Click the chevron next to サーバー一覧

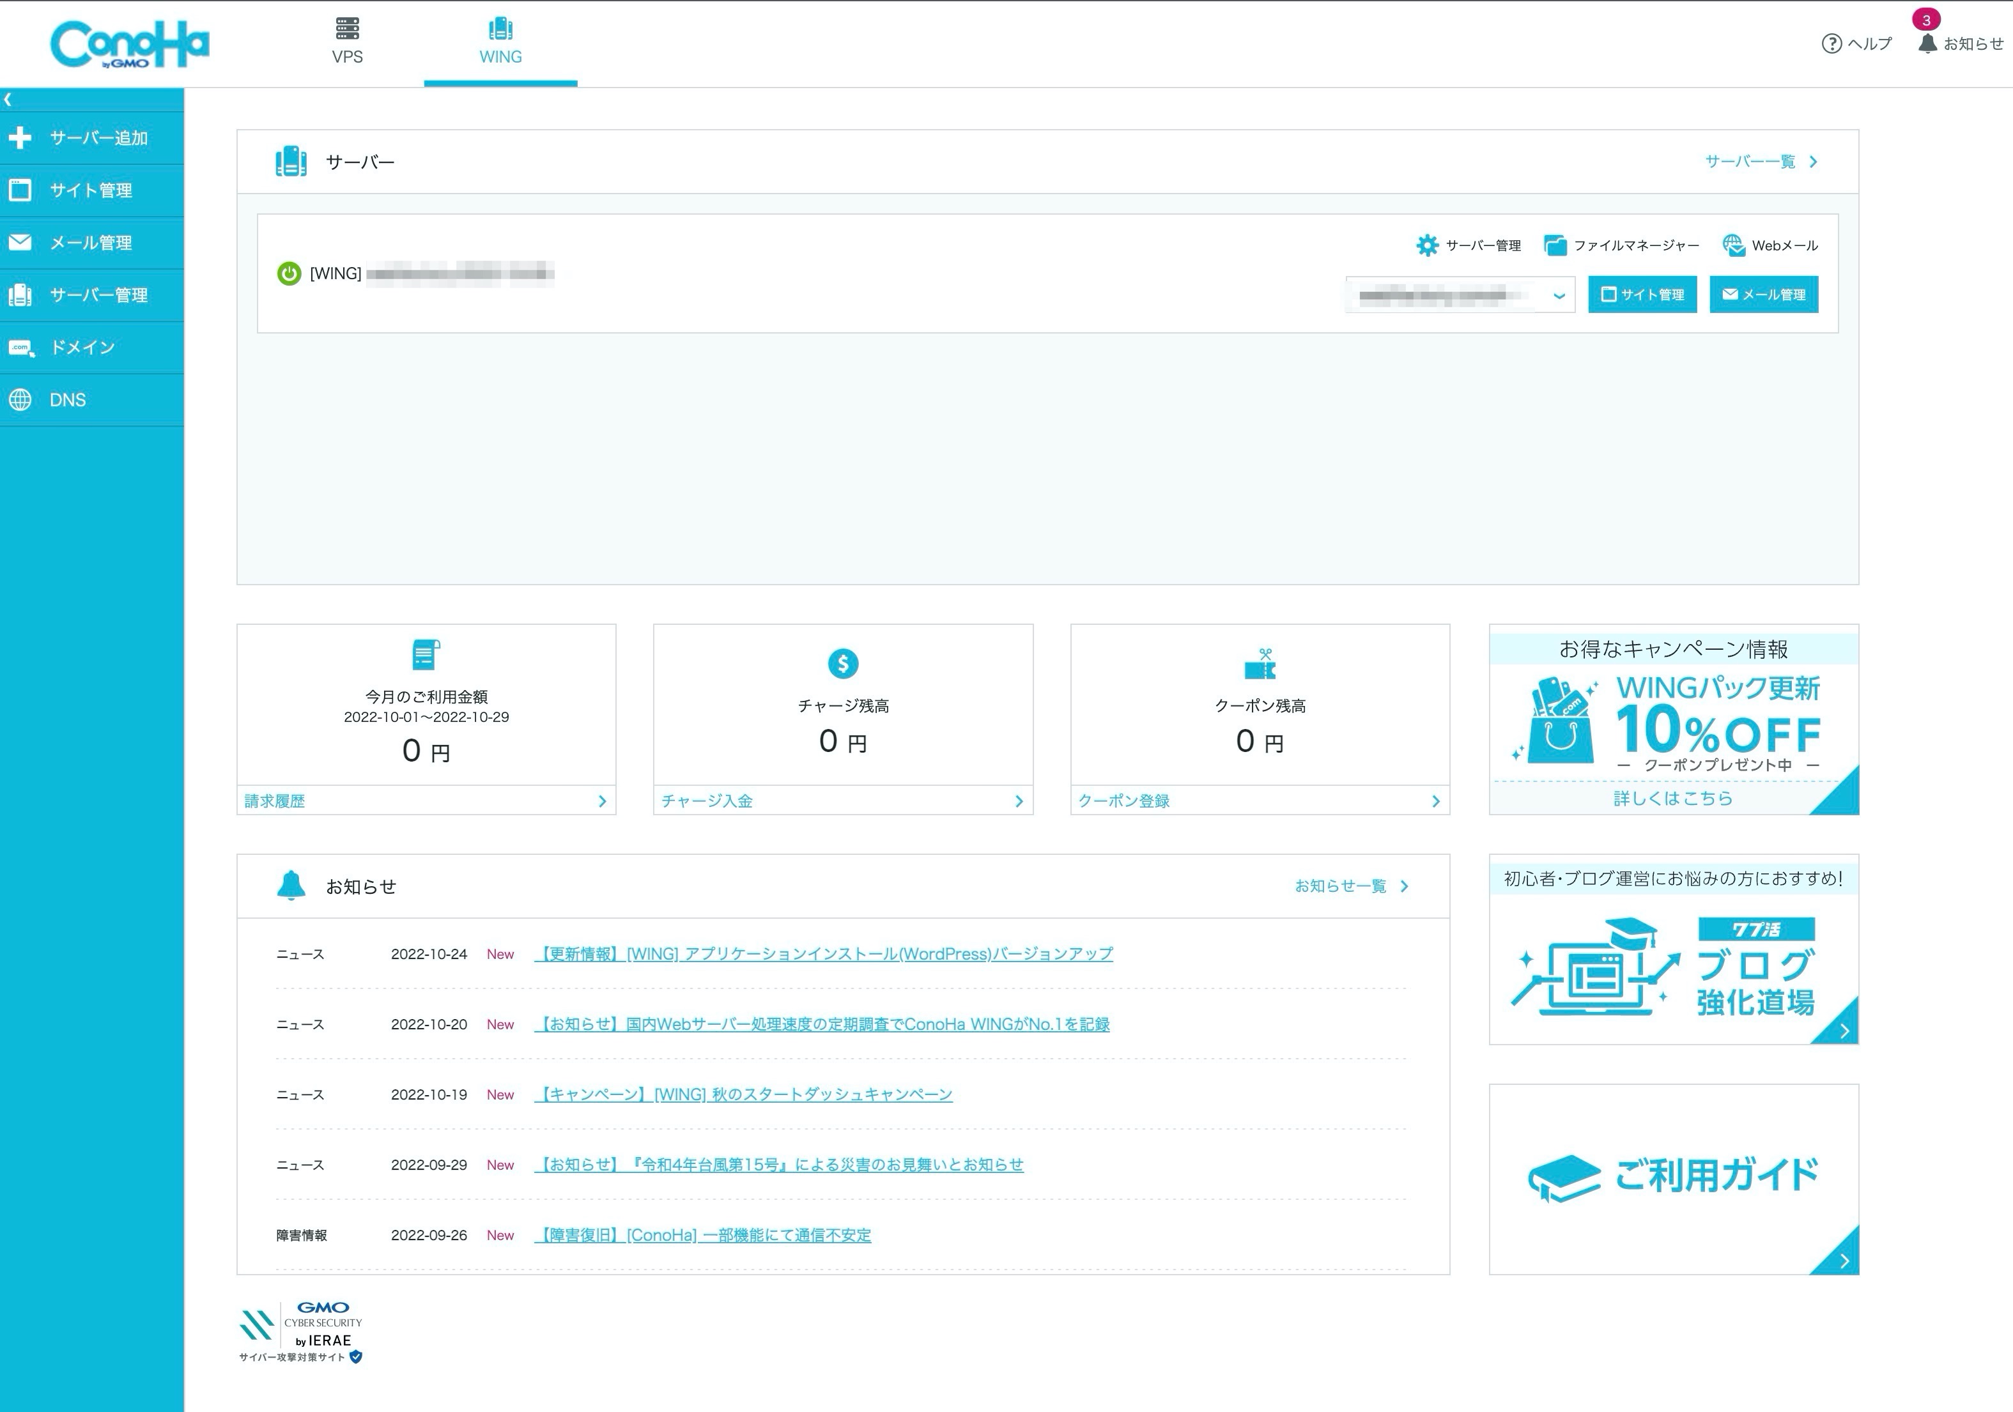click(1813, 161)
